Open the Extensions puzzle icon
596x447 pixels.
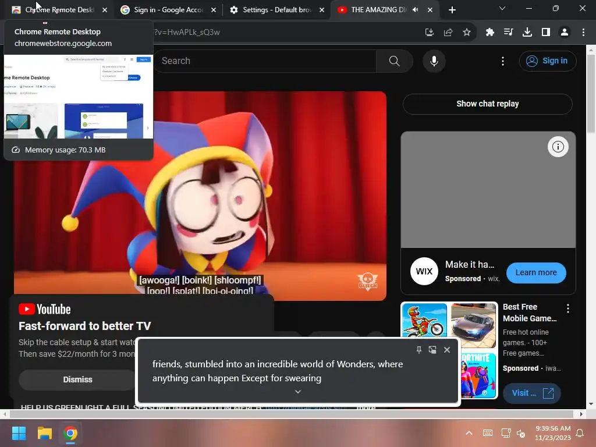coord(490,33)
